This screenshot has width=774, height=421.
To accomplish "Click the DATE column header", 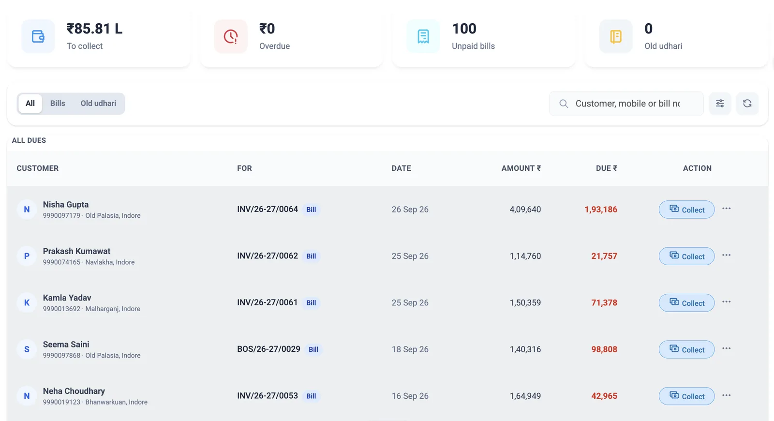I will click(402, 168).
